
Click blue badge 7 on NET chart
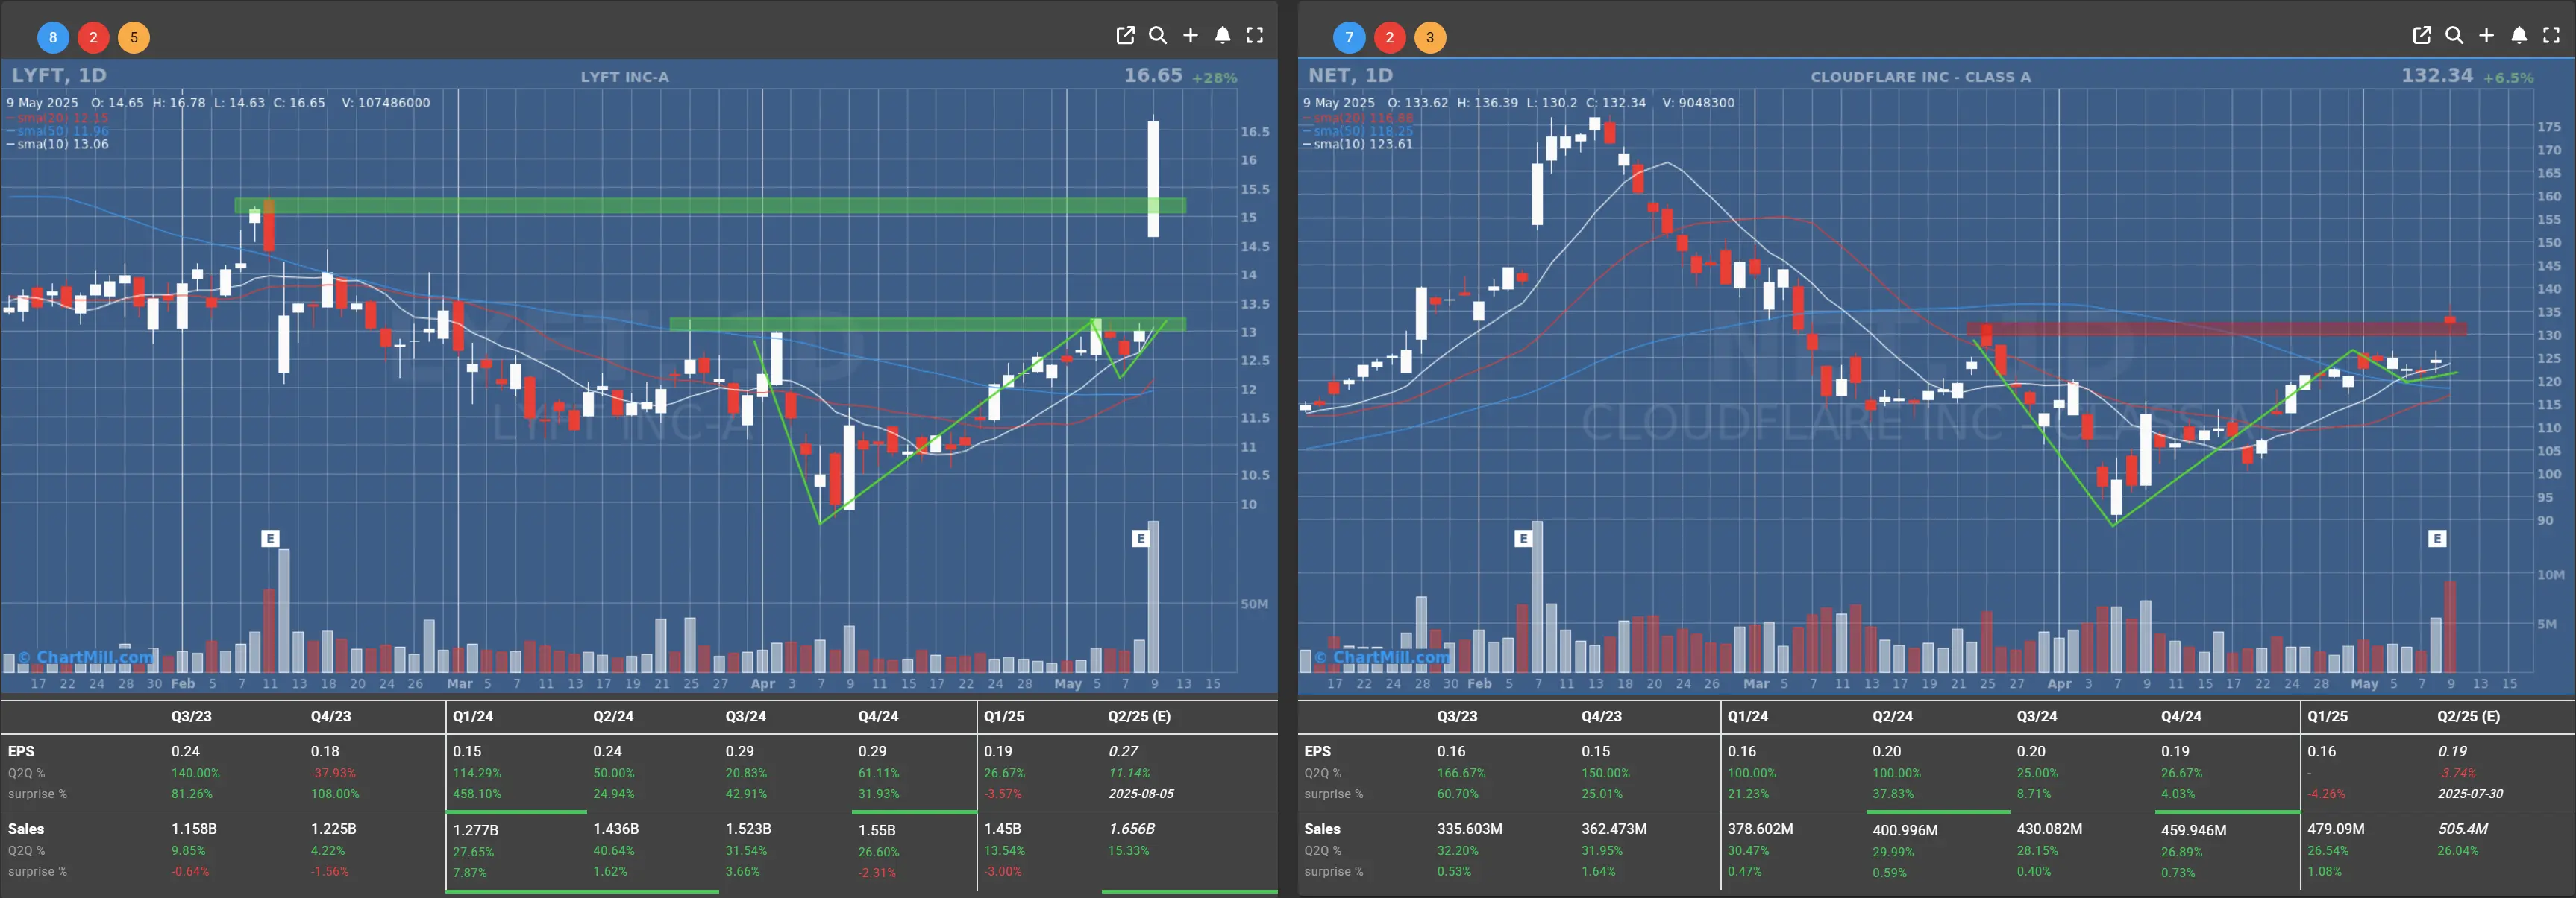pyautogui.click(x=1349, y=37)
